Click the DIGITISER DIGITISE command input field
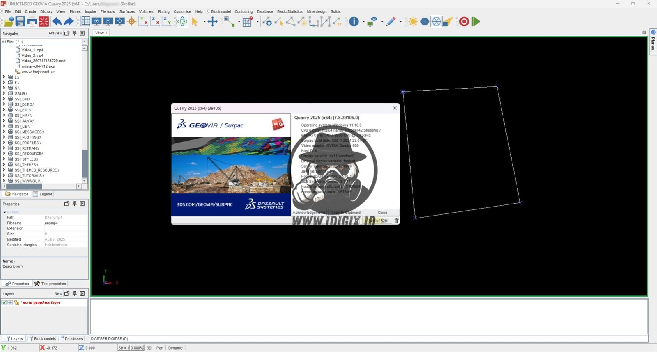The width and height of the screenshot is (657, 352). point(369,339)
